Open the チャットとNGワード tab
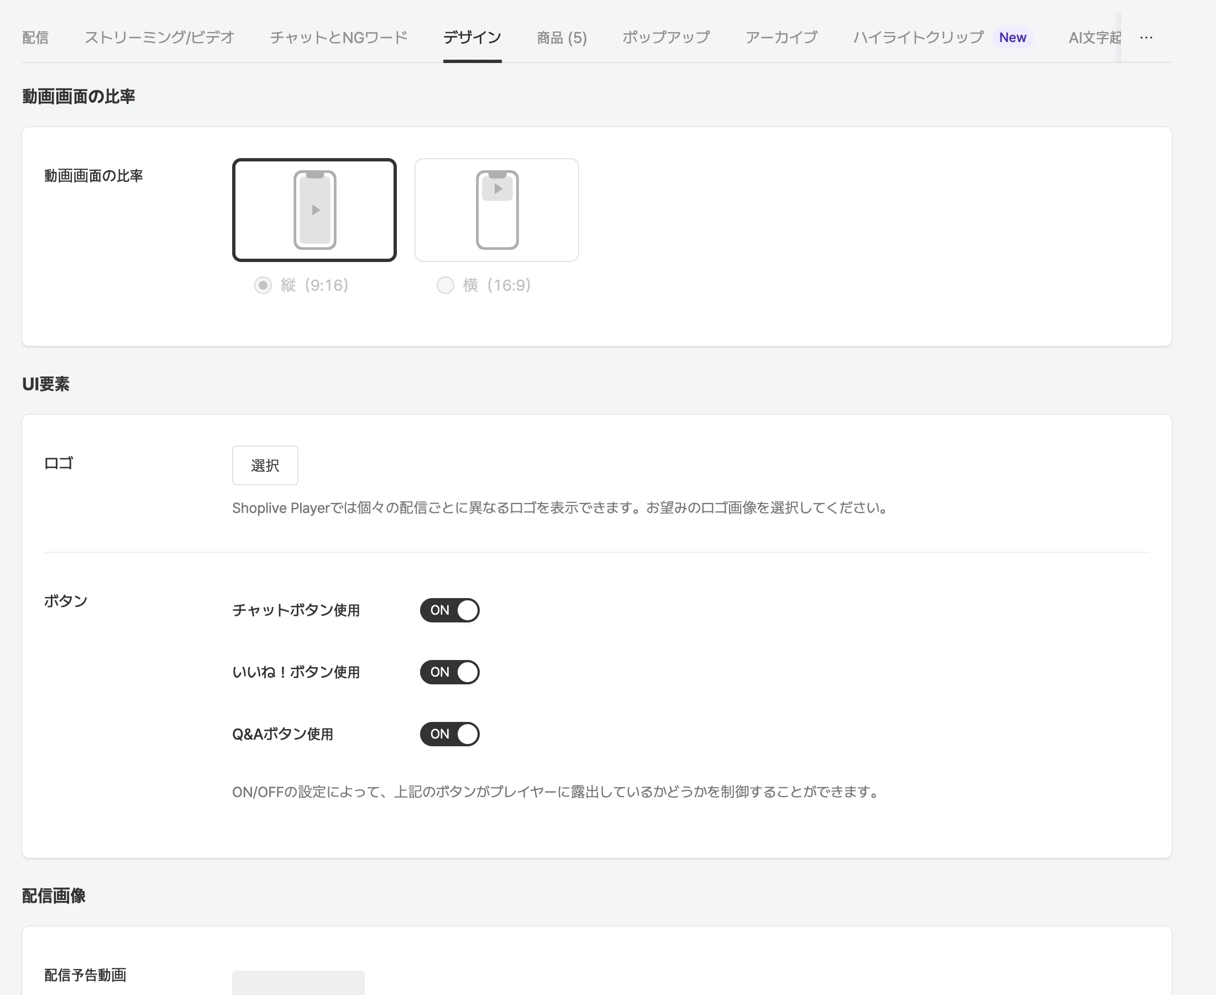Screen dimensions: 1216x995 (339, 38)
